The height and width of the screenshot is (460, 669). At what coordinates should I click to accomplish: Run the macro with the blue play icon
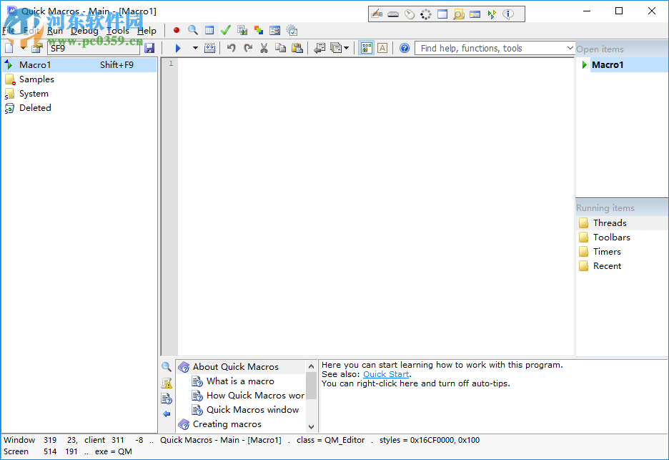(178, 48)
